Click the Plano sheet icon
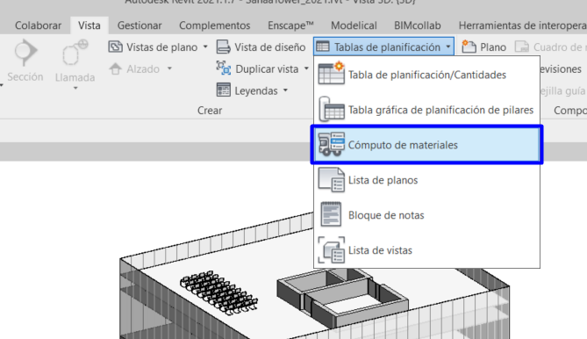Viewport: 587px width, 339px height. pos(469,47)
